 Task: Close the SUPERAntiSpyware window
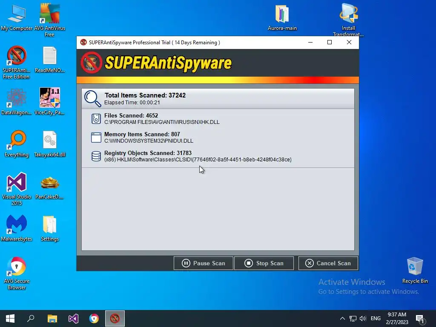coord(349,42)
